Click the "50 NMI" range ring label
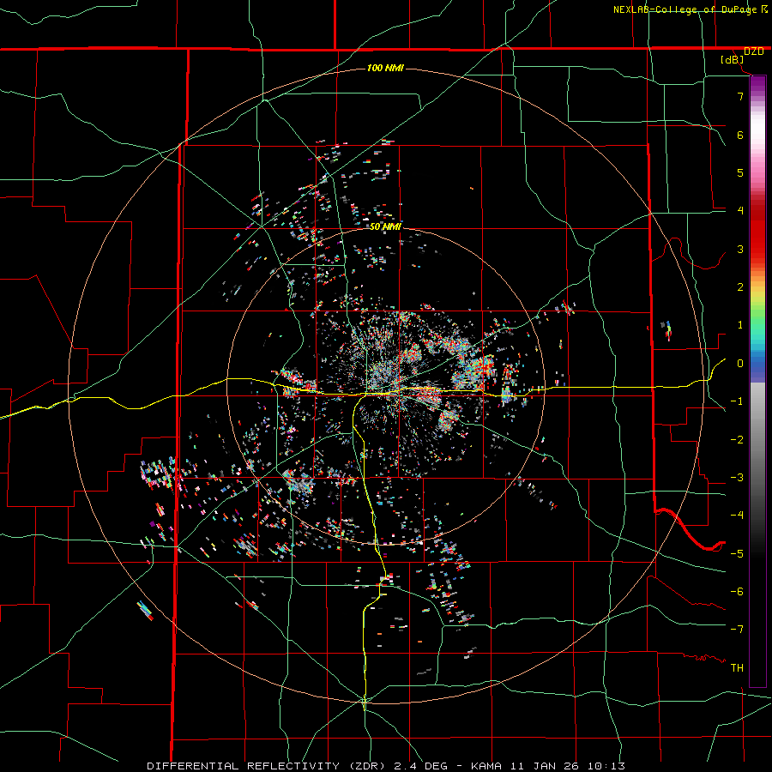Screen dimensions: 772x772 [x=385, y=226]
